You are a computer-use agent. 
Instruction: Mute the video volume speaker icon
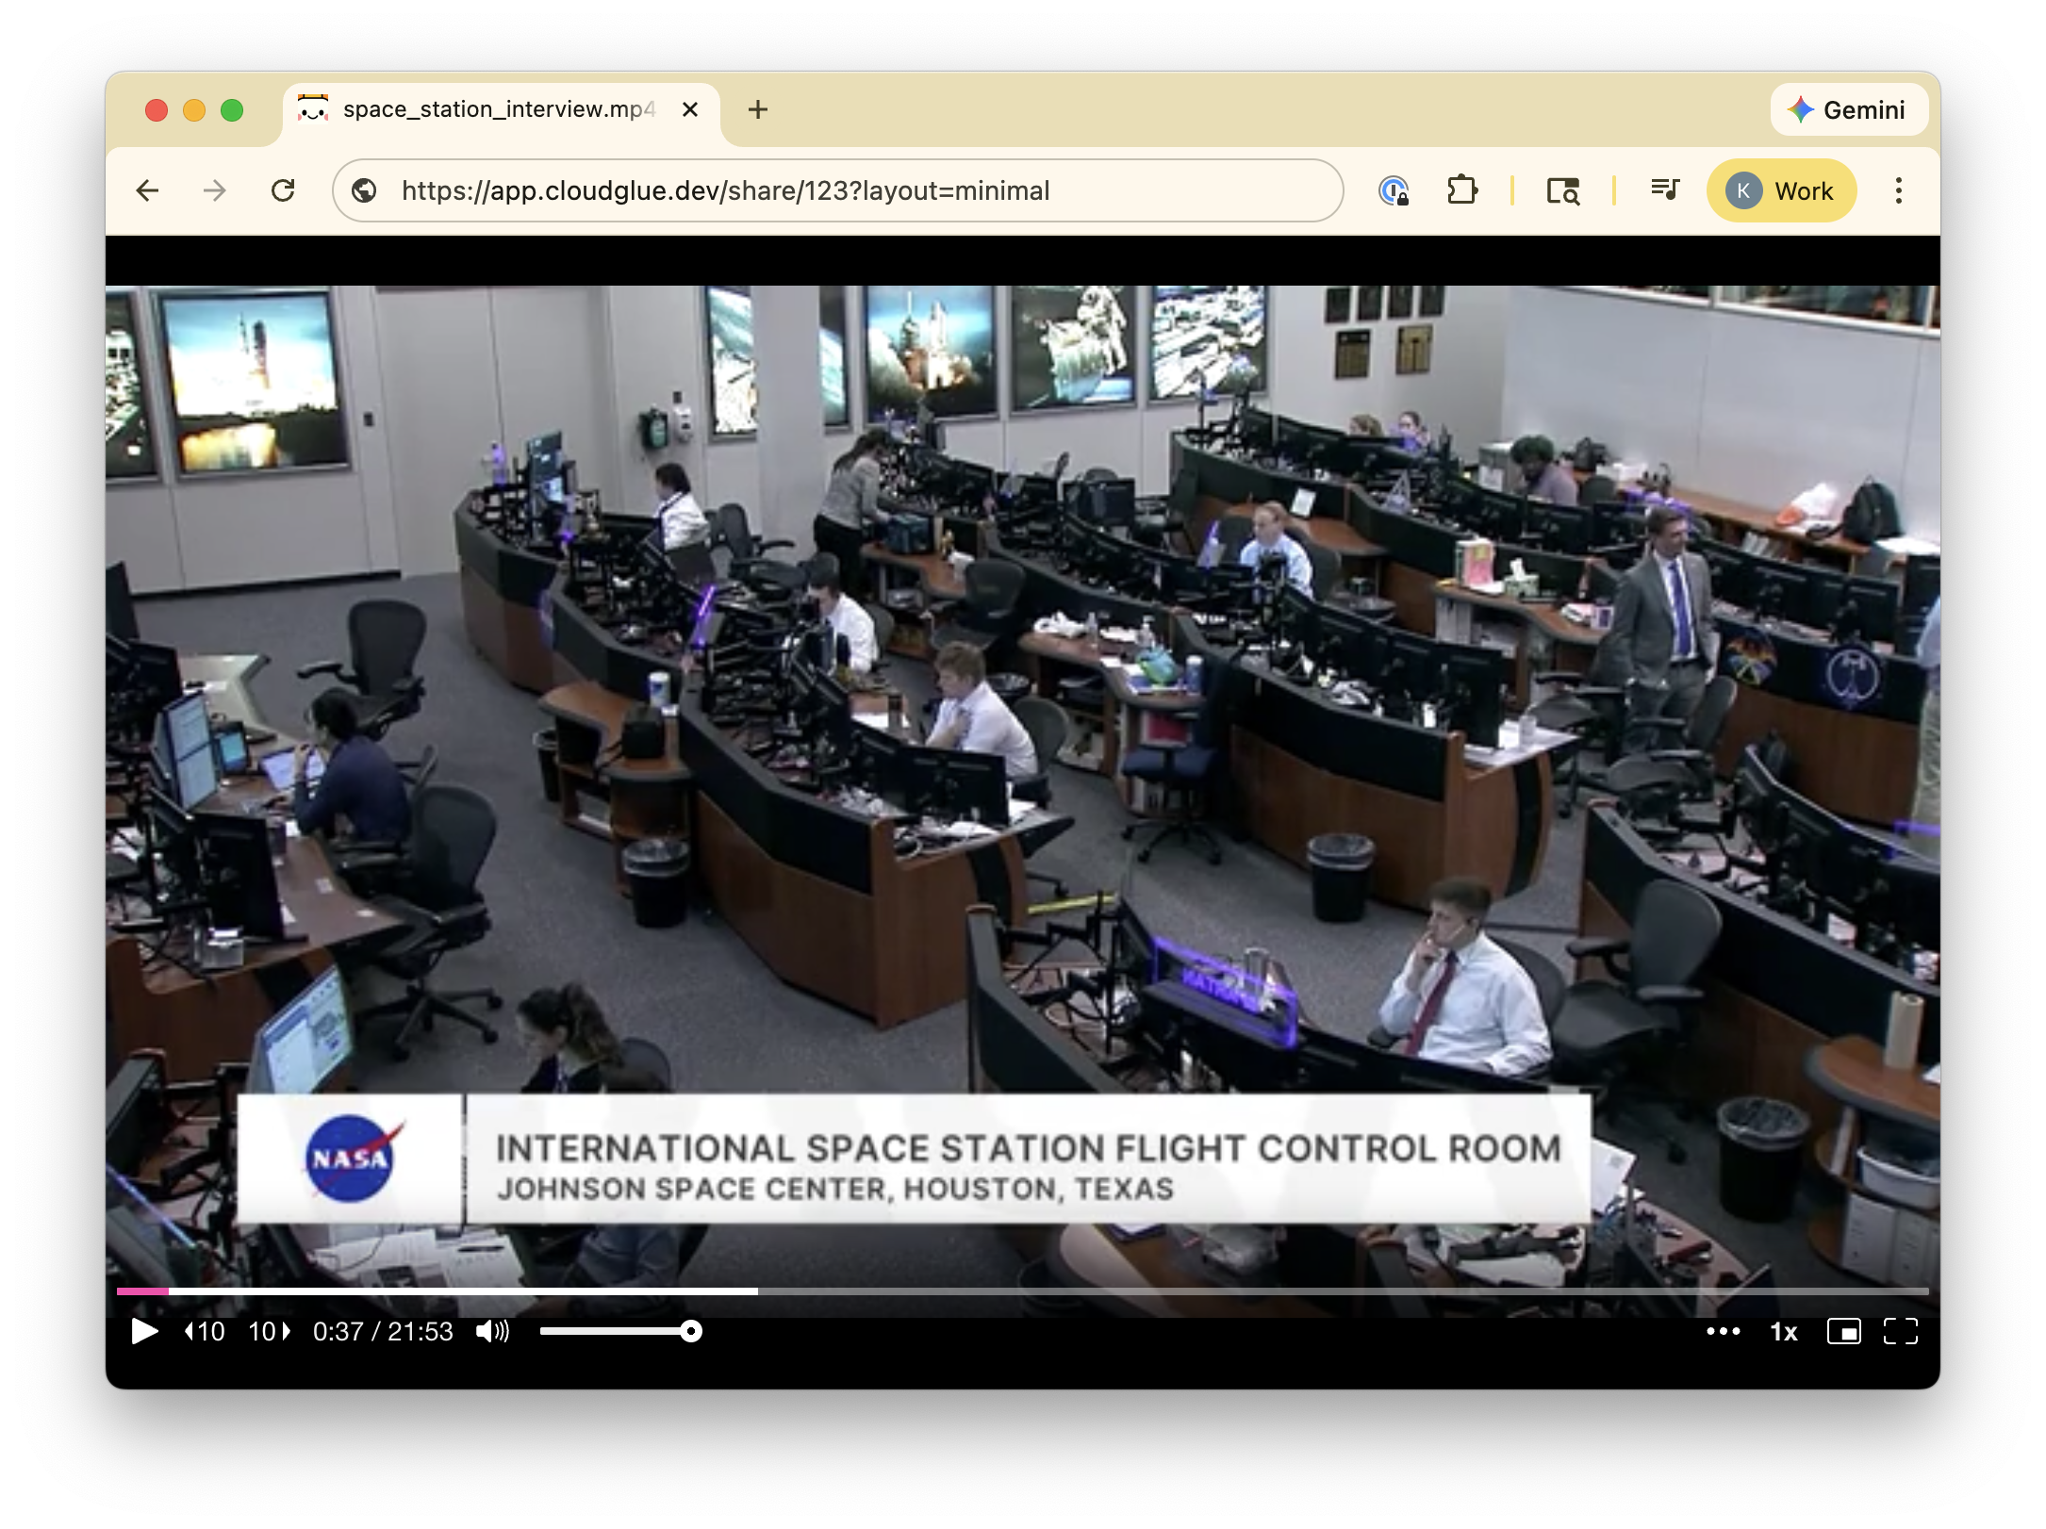coord(492,1331)
